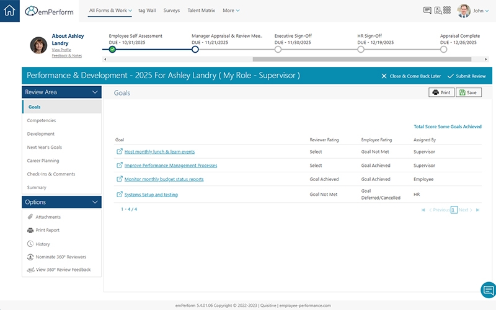496x310 pixels.
Task: Open the messages chat icon in header
Action: pos(427,11)
